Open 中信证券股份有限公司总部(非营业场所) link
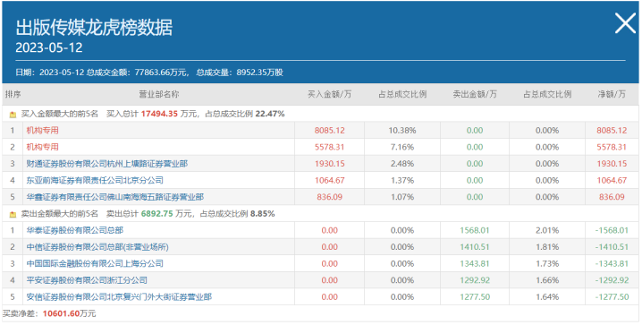Viewport: 642px width, 325px height. tap(97, 247)
